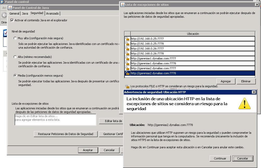
Task: Click the Gestionar Certificados button
Action: pos(111,134)
